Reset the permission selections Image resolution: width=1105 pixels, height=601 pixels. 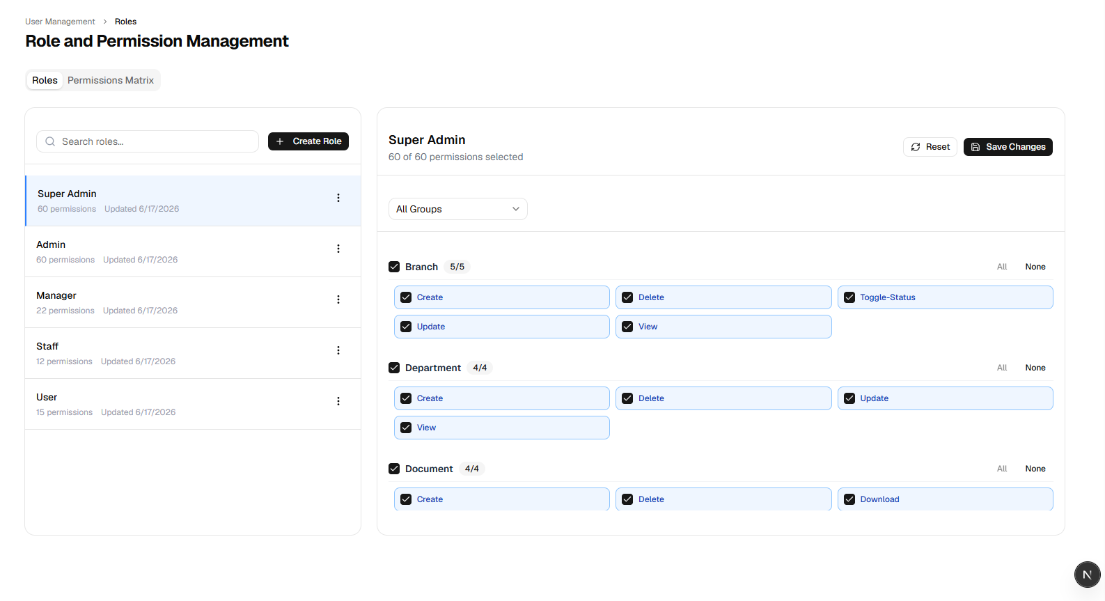click(x=930, y=147)
